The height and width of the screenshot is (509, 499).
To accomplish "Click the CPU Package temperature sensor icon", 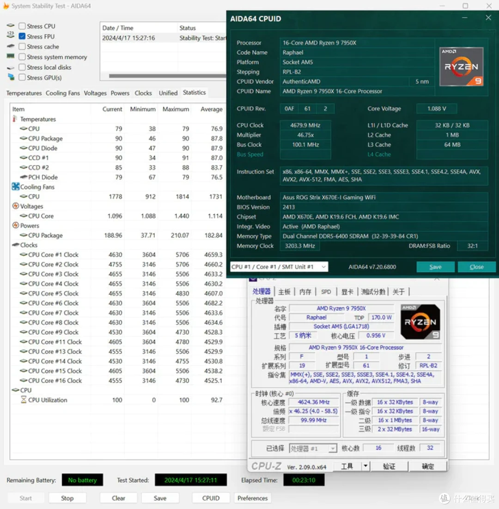I will [24, 138].
